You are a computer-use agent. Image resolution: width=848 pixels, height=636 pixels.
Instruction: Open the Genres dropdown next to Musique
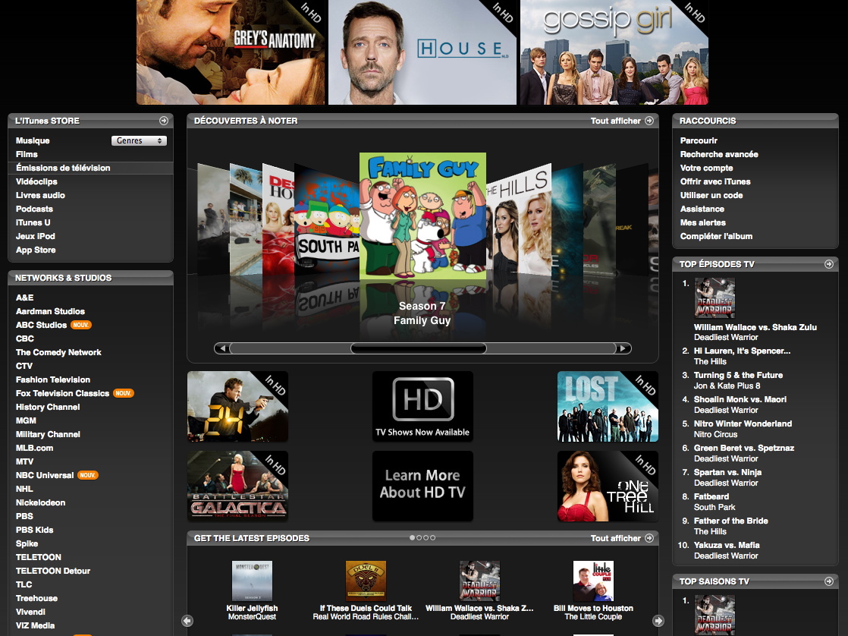tap(139, 140)
